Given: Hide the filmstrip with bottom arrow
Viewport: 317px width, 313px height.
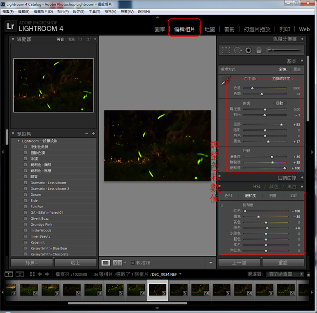Looking at the screenshot, I should (x=158, y=308).
